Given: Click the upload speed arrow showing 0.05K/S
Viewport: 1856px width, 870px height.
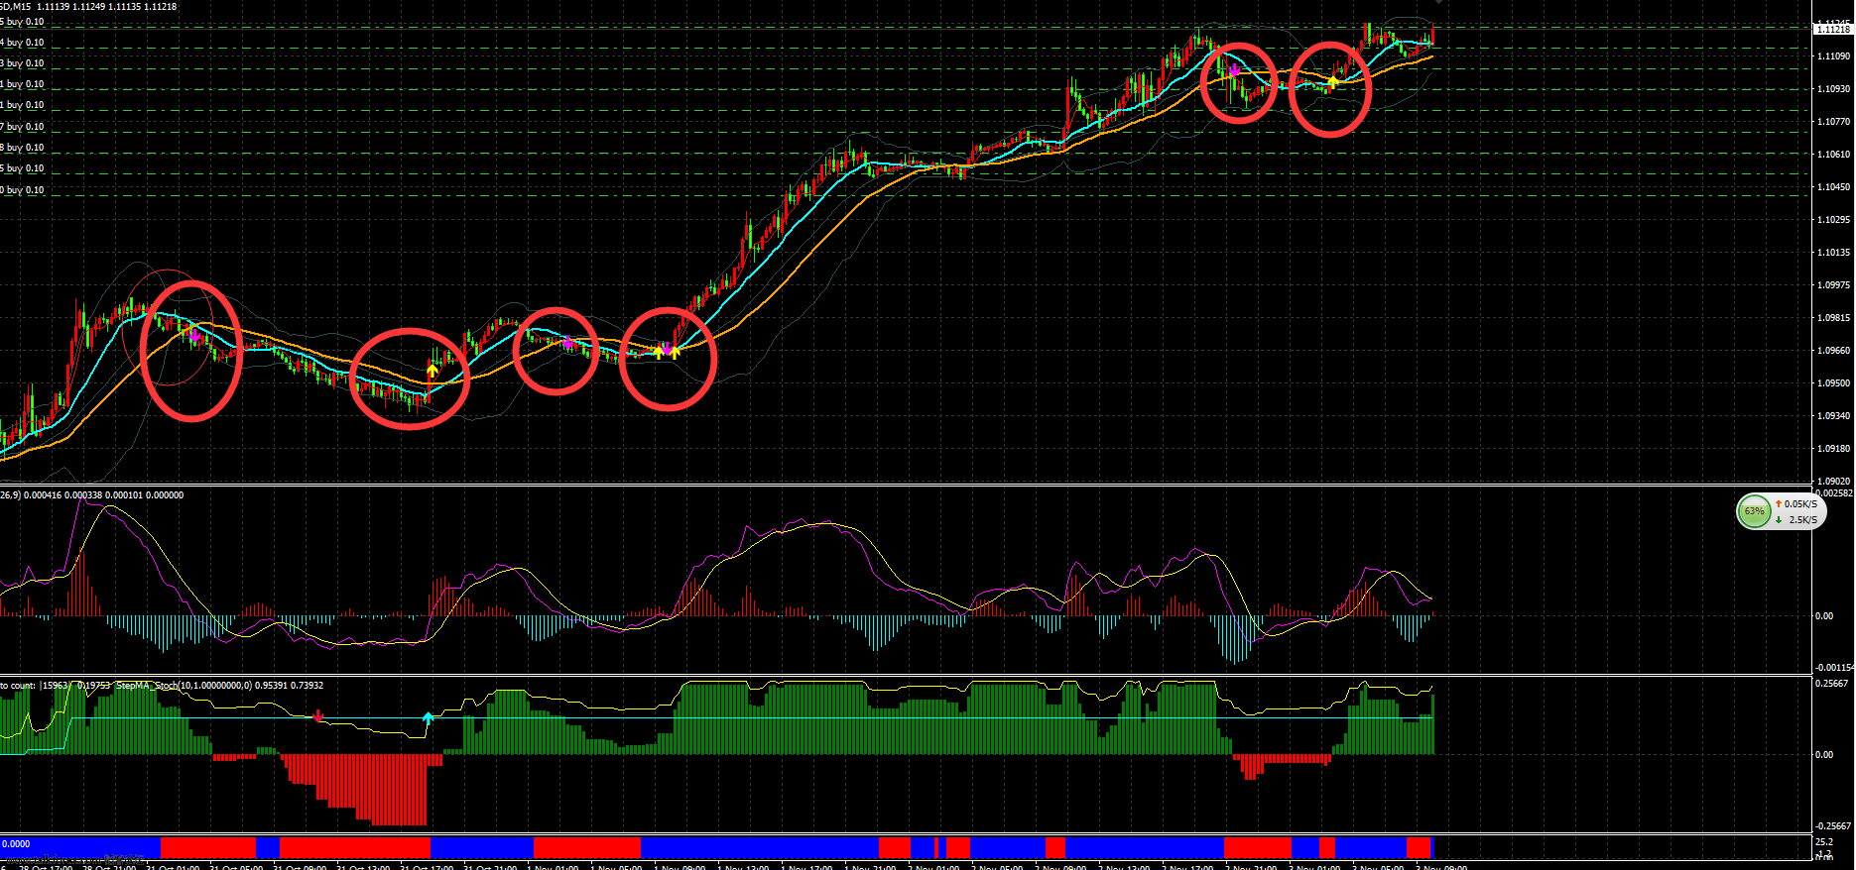Looking at the screenshot, I should 1779,504.
